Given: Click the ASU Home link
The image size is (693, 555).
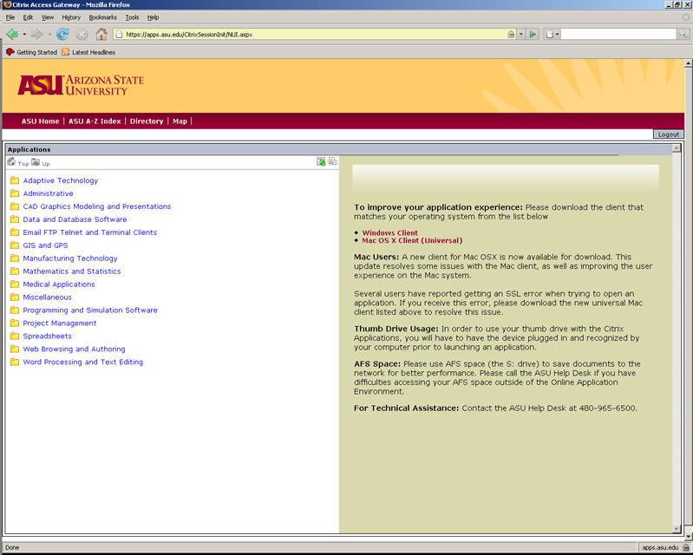Looking at the screenshot, I should 40,121.
